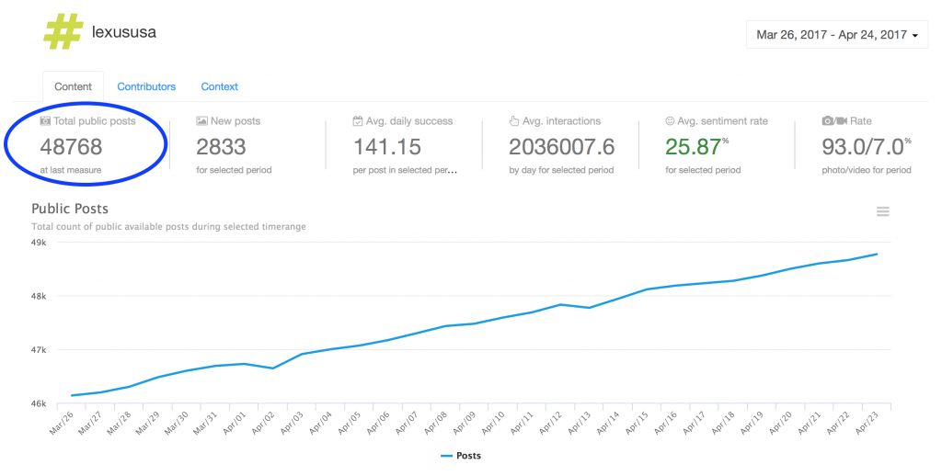Click the calendar icon beside Avg. daily success

(x=358, y=120)
